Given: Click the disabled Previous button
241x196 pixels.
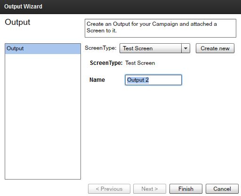Looking at the screenshot, I should 109,188.
